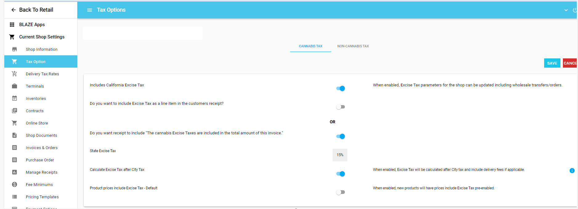Click the Tax Option cart icon
The height and width of the screenshot is (209, 578).
point(14,61)
